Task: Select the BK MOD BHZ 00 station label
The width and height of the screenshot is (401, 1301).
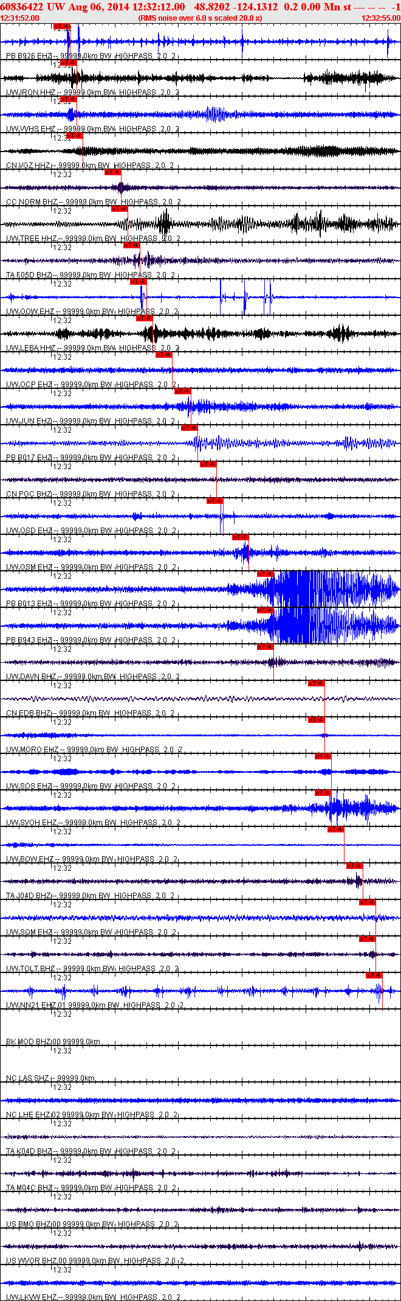Action: tap(33, 1041)
